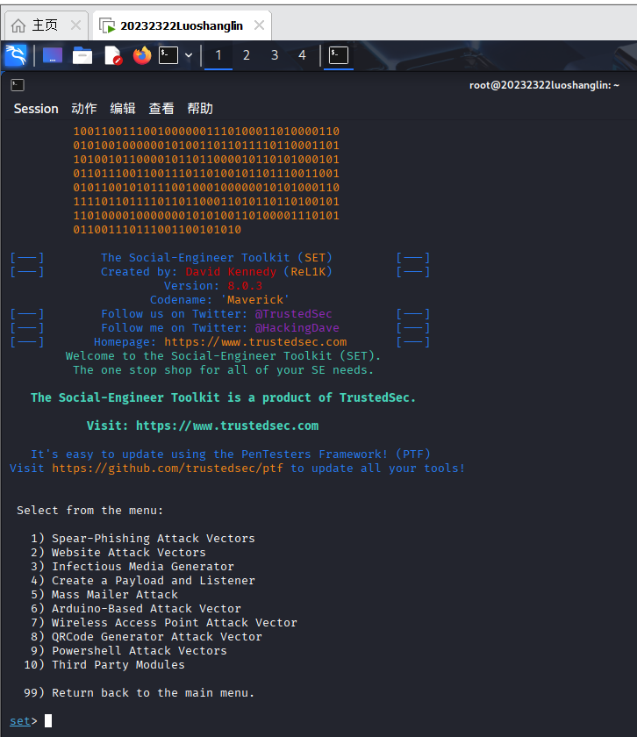Open terminal emulator launcher icon
This screenshot has height=737, width=637.
tap(168, 55)
